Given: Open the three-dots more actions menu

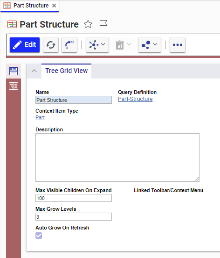Looking at the screenshot, I should [178, 45].
